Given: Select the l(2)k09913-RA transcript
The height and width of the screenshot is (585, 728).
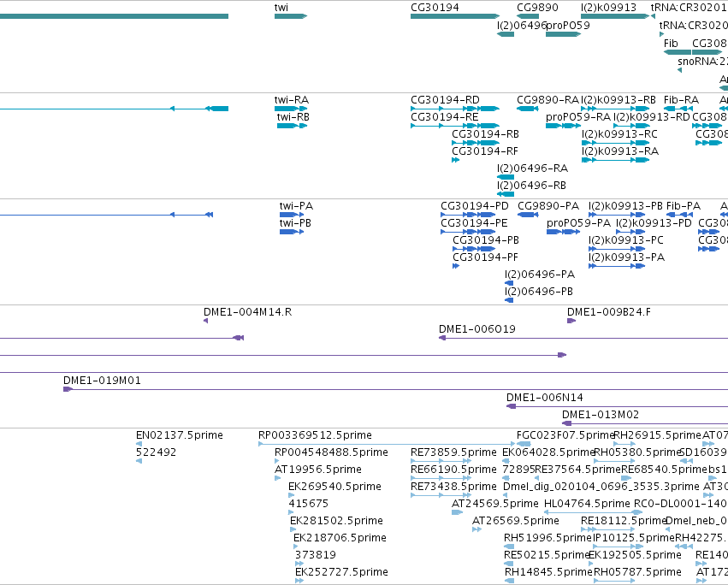Looking at the screenshot, I should pyautogui.click(x=615, y=160).
